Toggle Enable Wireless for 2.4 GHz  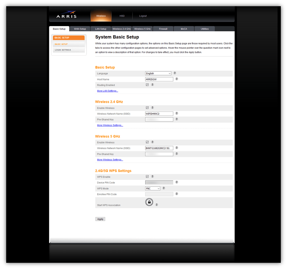point(147,107)
